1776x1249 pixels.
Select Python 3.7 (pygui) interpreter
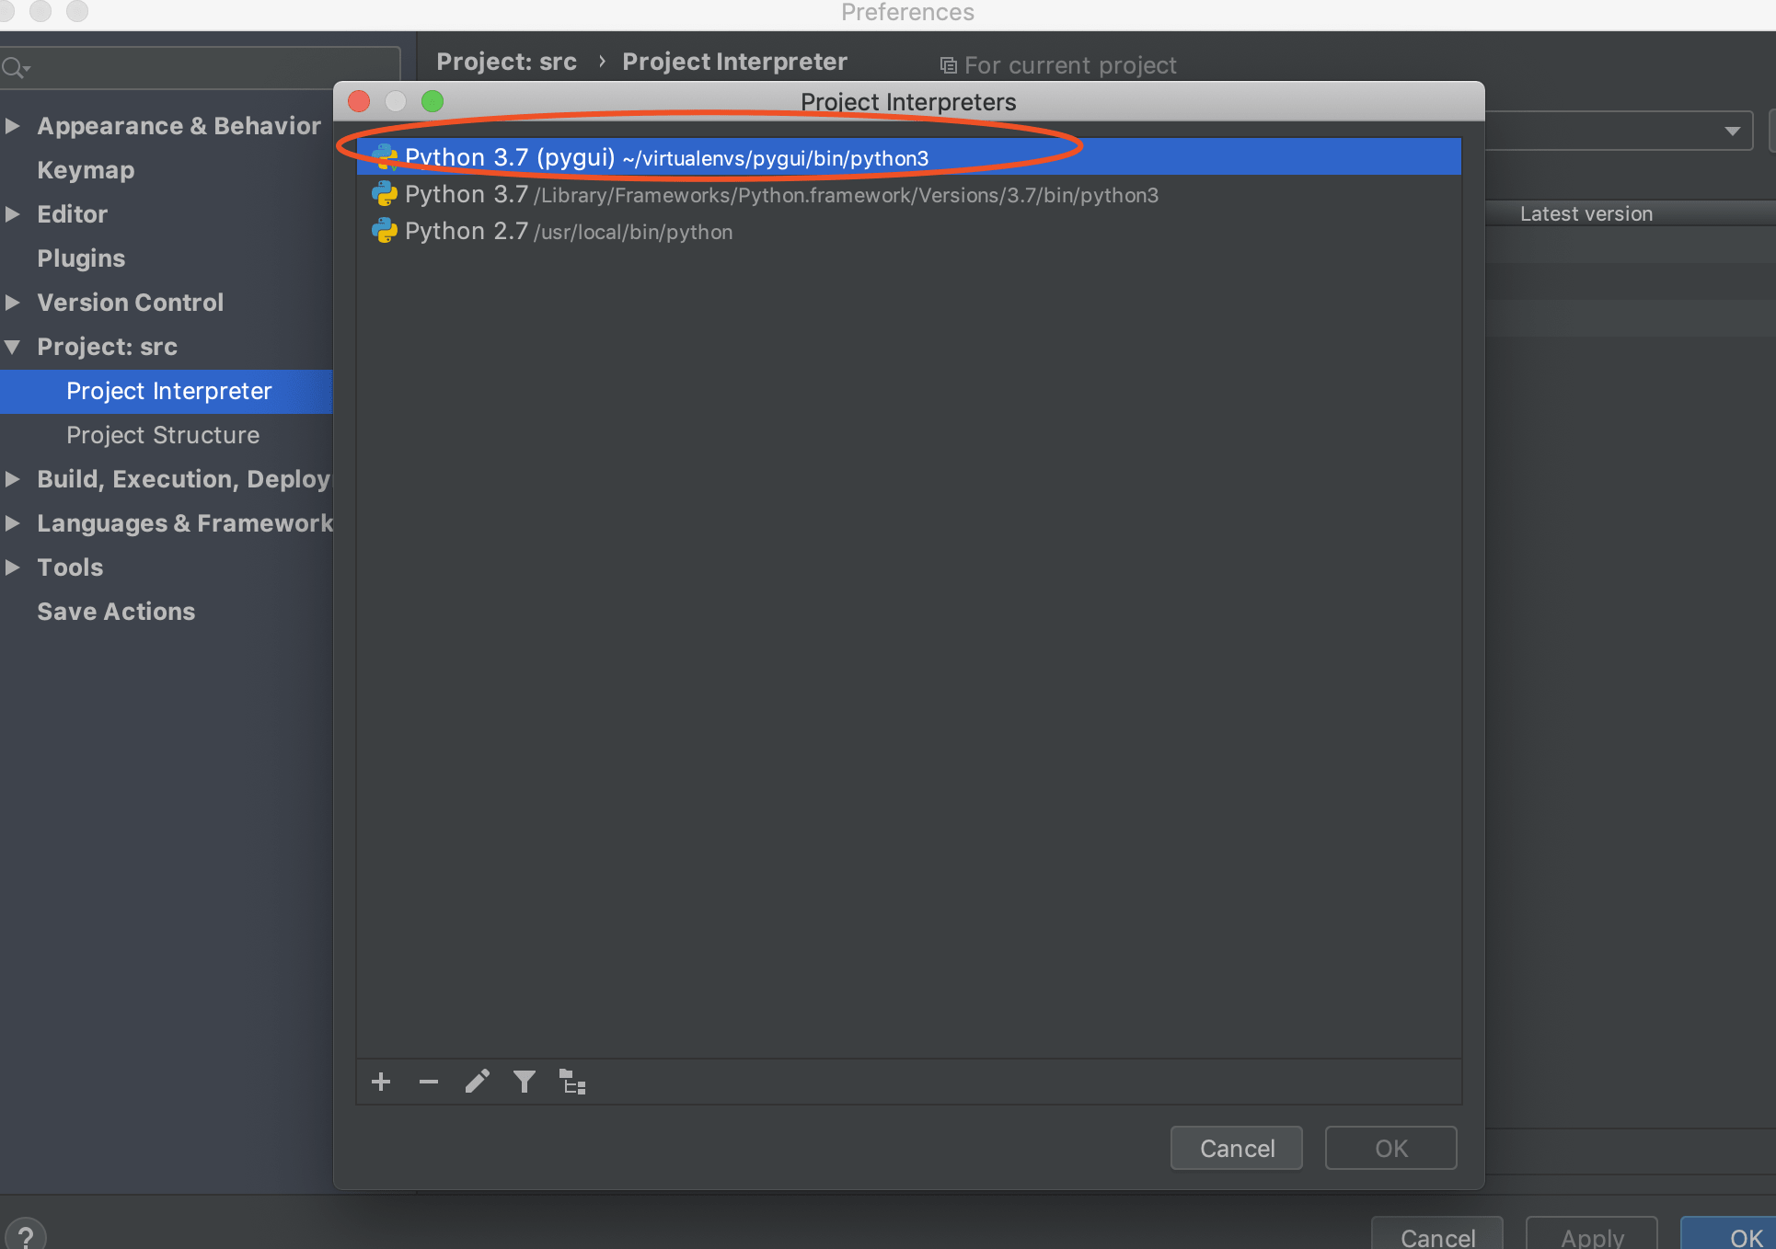[x=908, y=157]
